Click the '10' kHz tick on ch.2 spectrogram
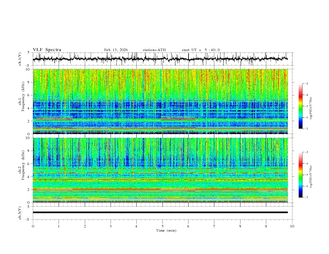The height and width of the screenshot is (254, 329). coord(29,138)
